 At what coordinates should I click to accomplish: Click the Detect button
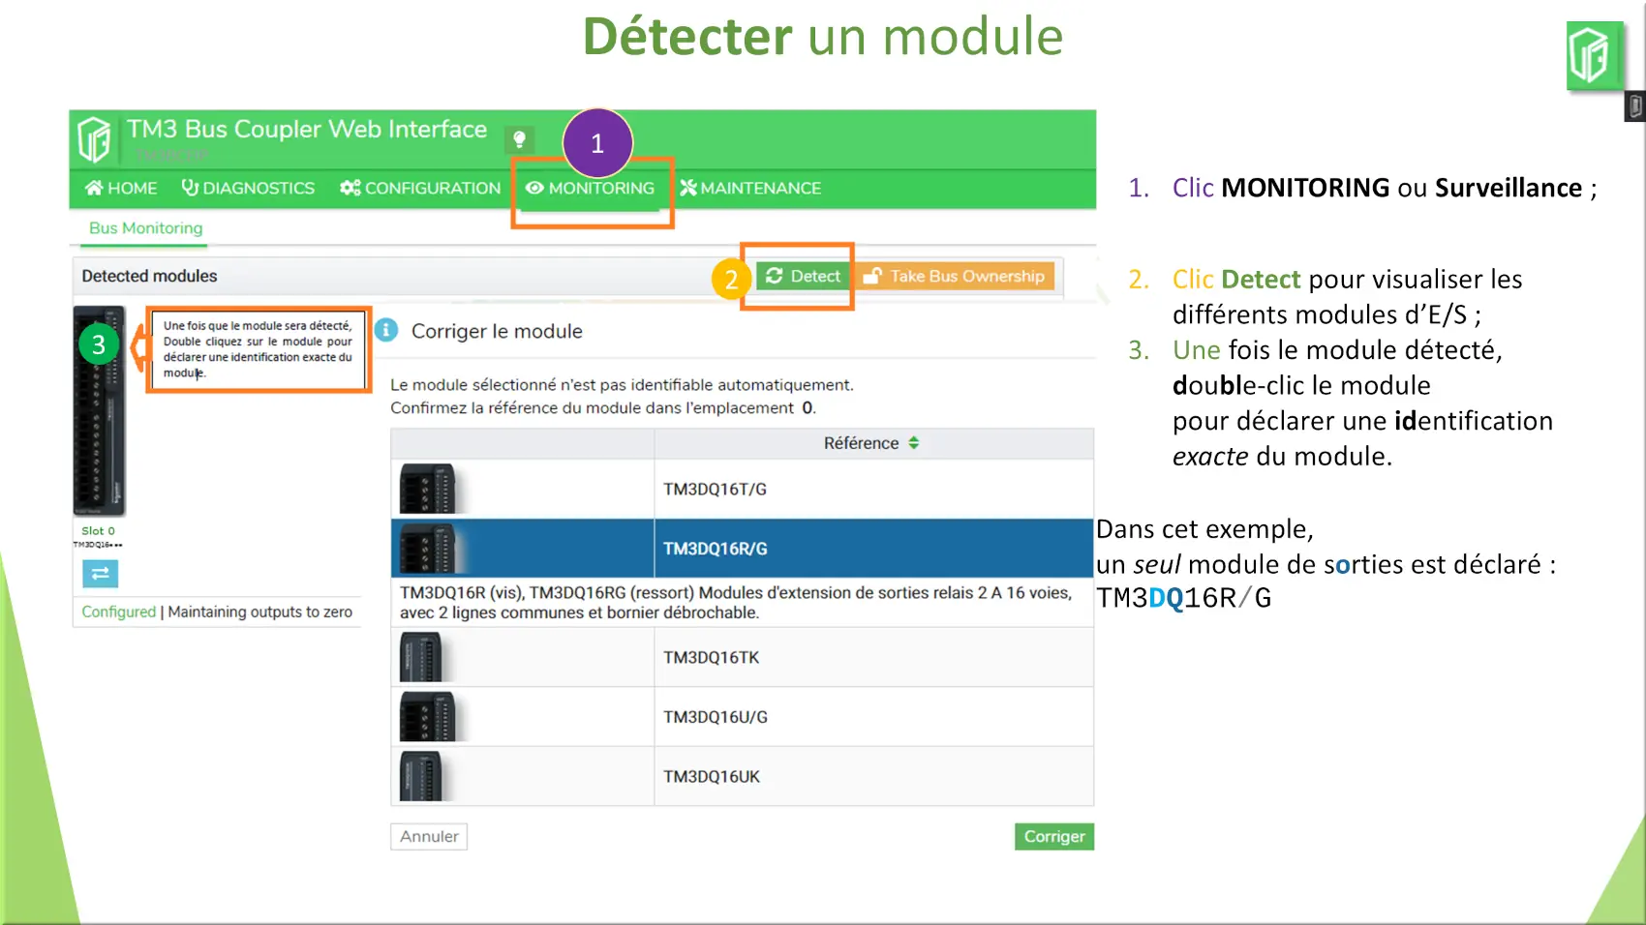[x=803, y=276]
